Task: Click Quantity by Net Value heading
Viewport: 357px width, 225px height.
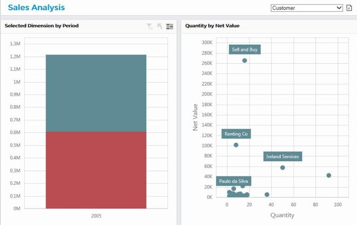Action: 212,26
